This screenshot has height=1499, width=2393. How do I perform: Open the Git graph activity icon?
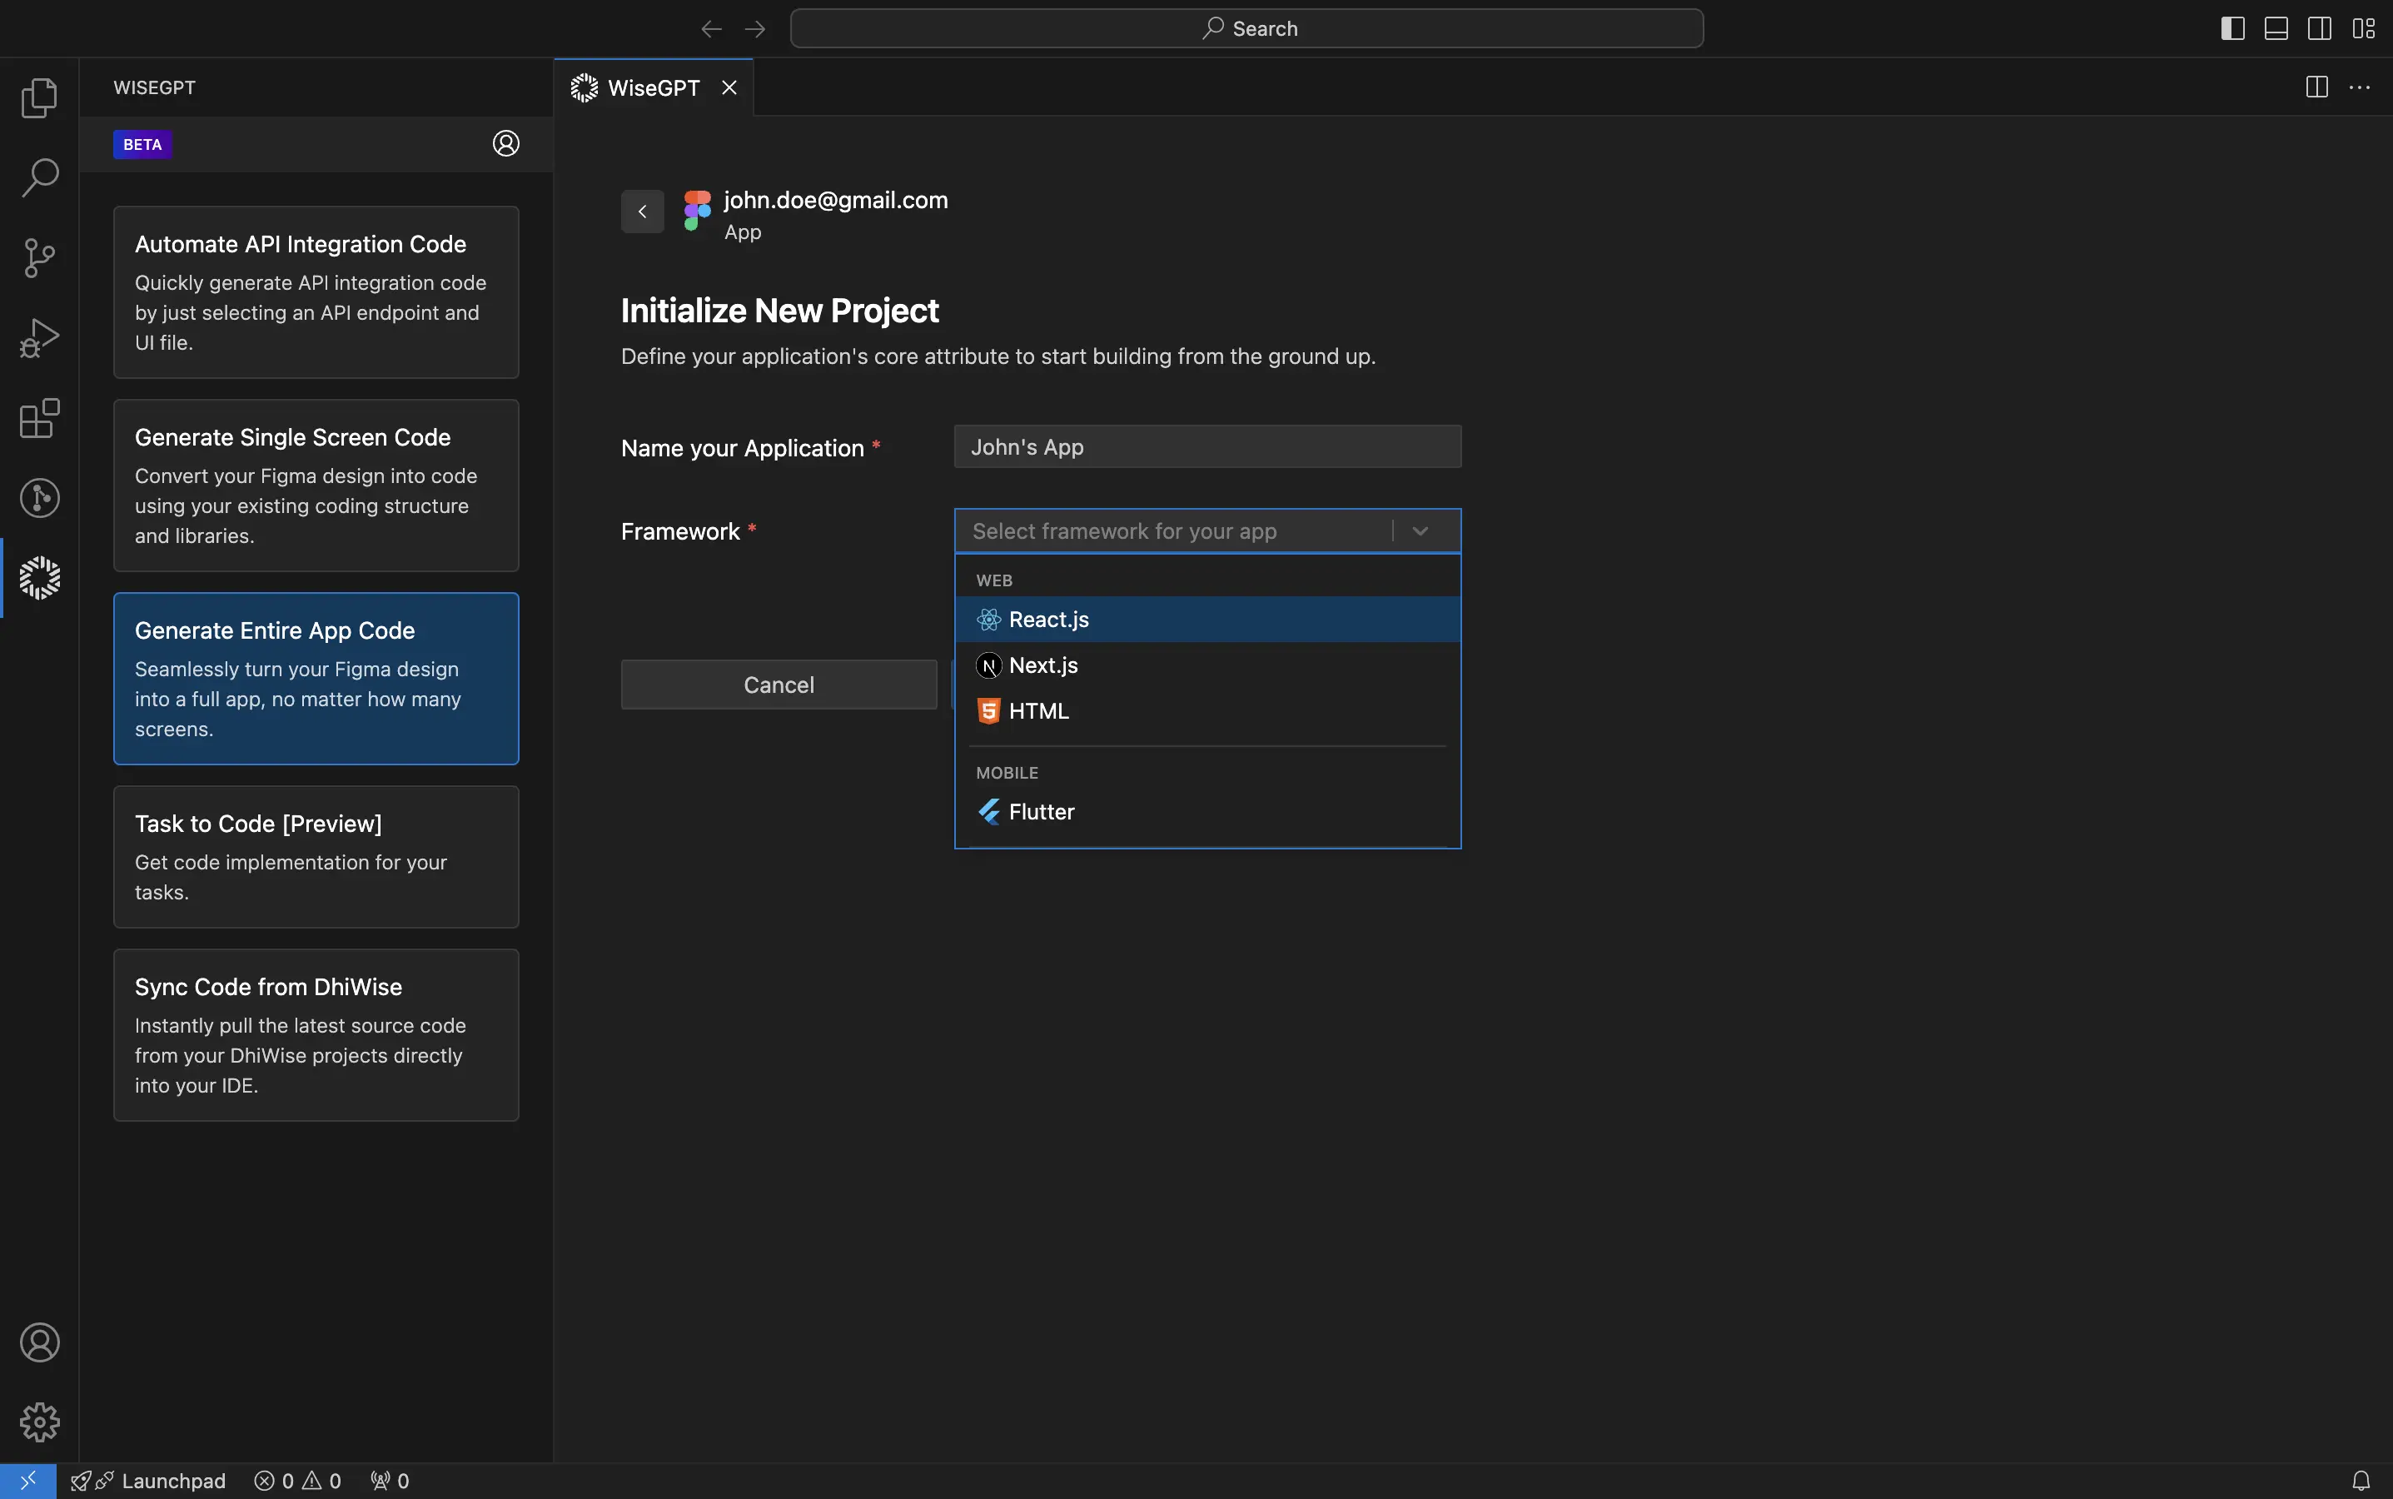[x=40, y=498]
